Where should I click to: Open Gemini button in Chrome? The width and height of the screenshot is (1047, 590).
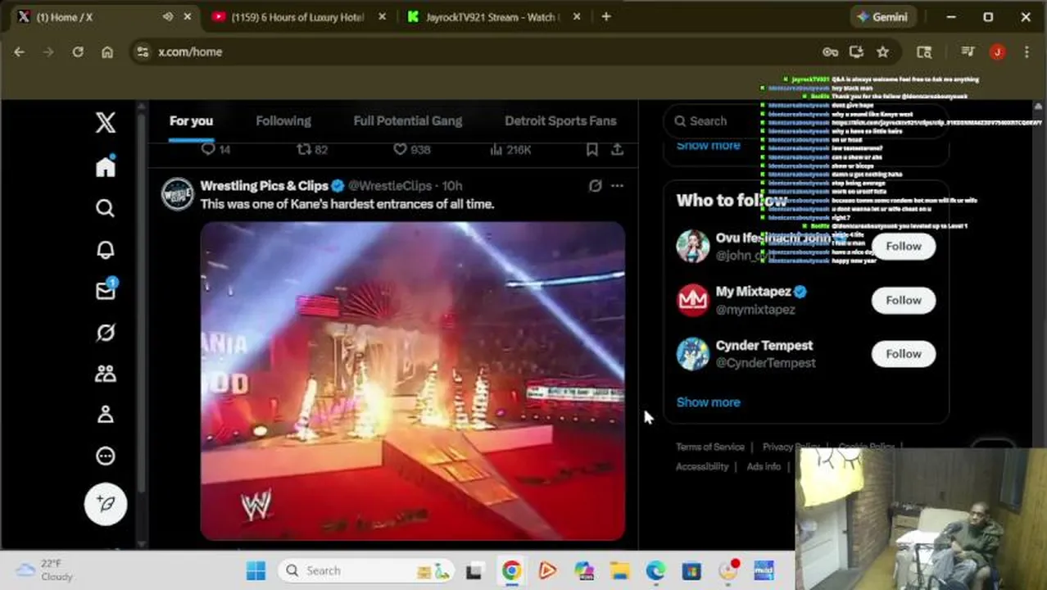tap(882, 16)
